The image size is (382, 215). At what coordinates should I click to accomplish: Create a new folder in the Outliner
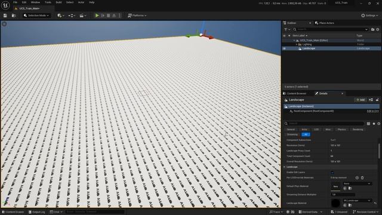pos(372,29)
